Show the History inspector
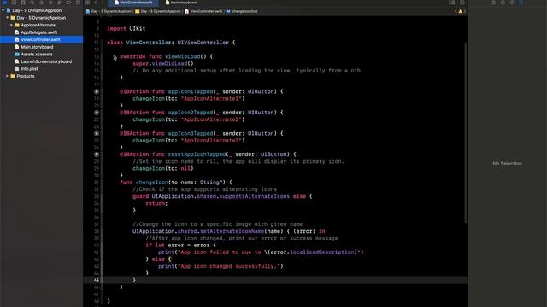Viewport: 547px width, 307px height. point(503,3)
